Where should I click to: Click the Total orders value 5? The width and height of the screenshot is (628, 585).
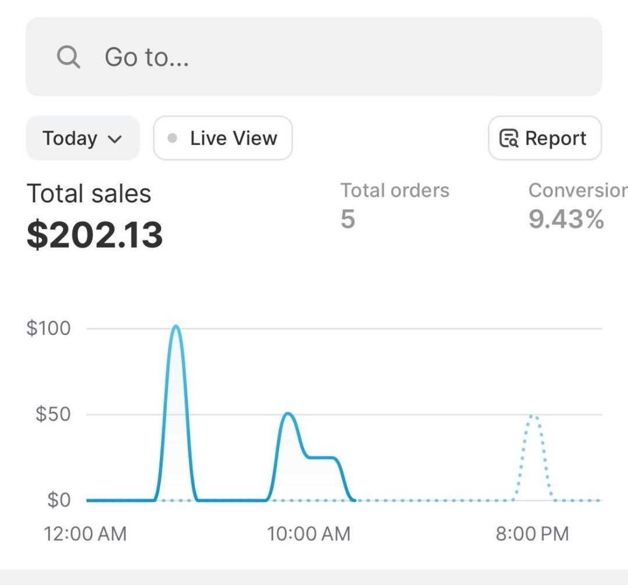click(348, 219)
